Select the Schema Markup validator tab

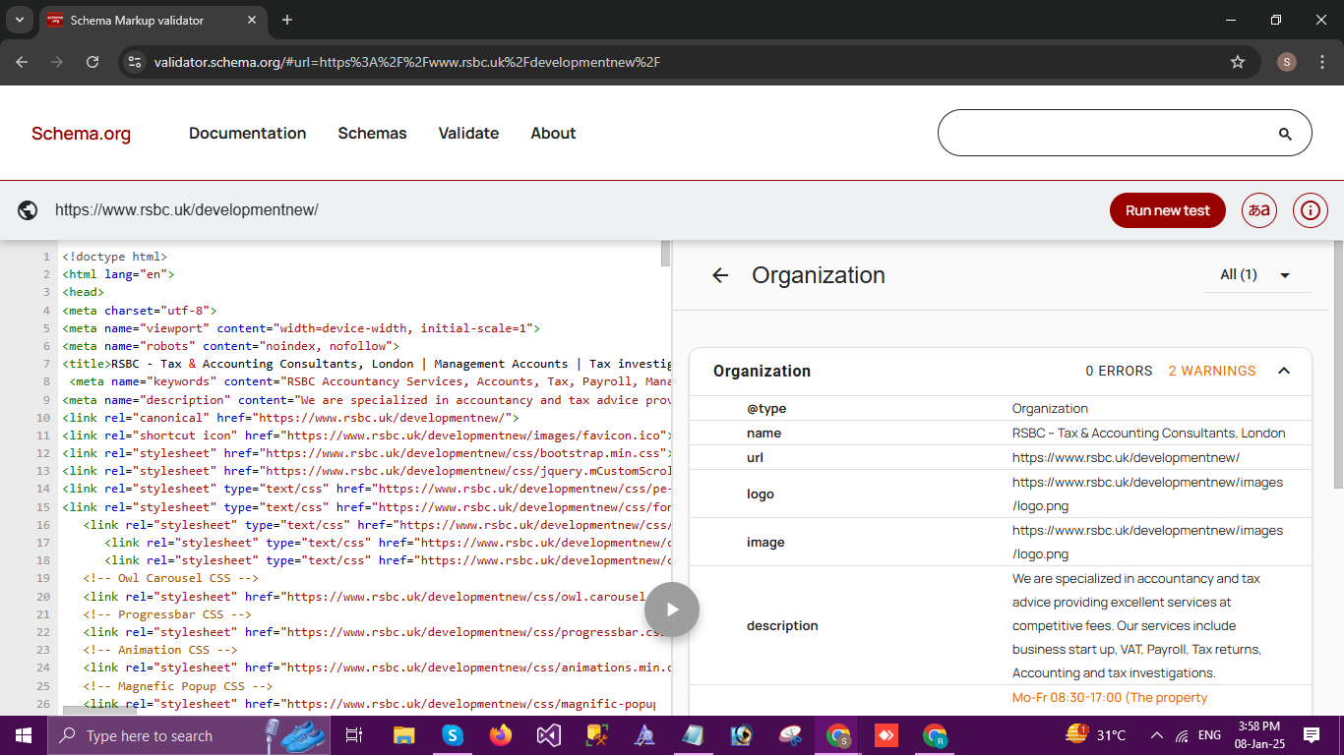[x=153, y=20]
